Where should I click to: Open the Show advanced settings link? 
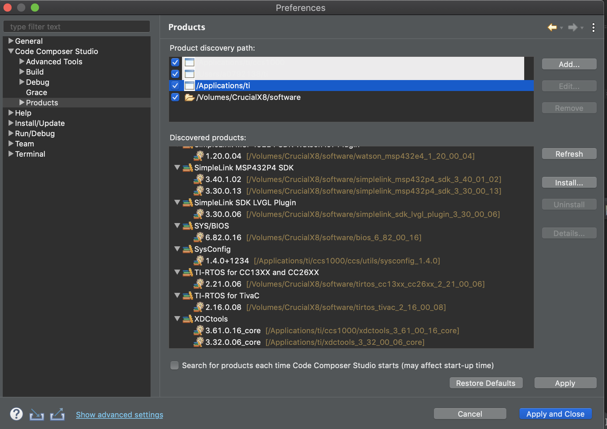(119, 415)
